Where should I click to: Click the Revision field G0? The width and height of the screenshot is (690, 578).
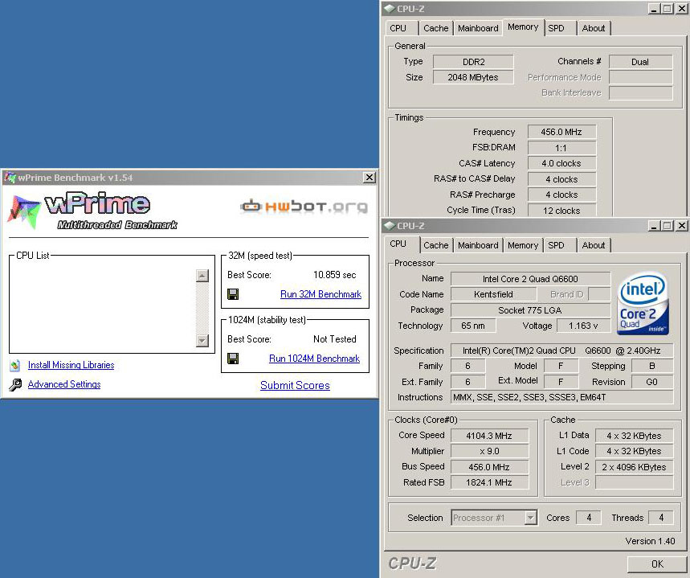point(651,382)
